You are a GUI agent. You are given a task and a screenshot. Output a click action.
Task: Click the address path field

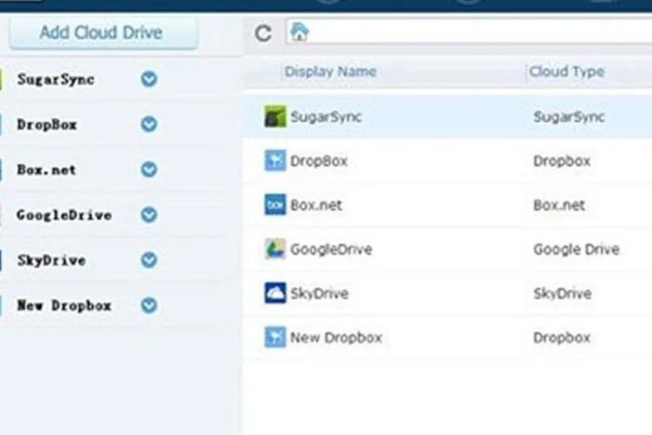click(x=469, y=31)
